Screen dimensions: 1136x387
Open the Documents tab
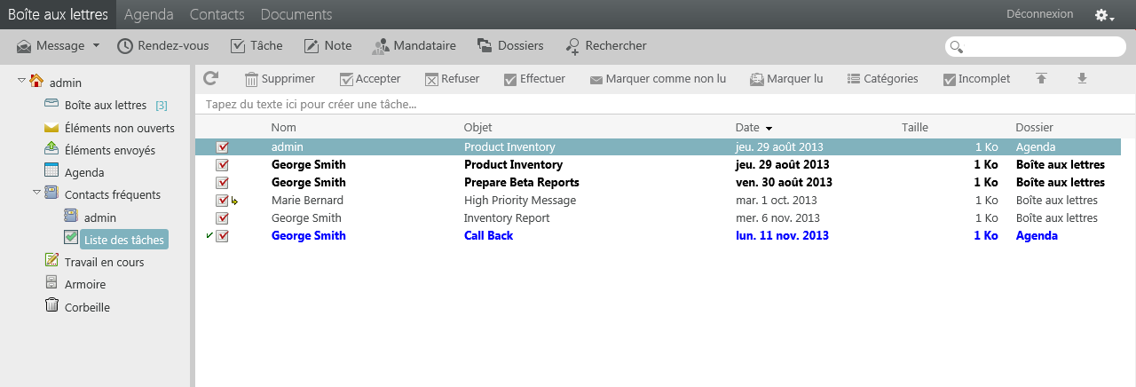coord(296,14)
